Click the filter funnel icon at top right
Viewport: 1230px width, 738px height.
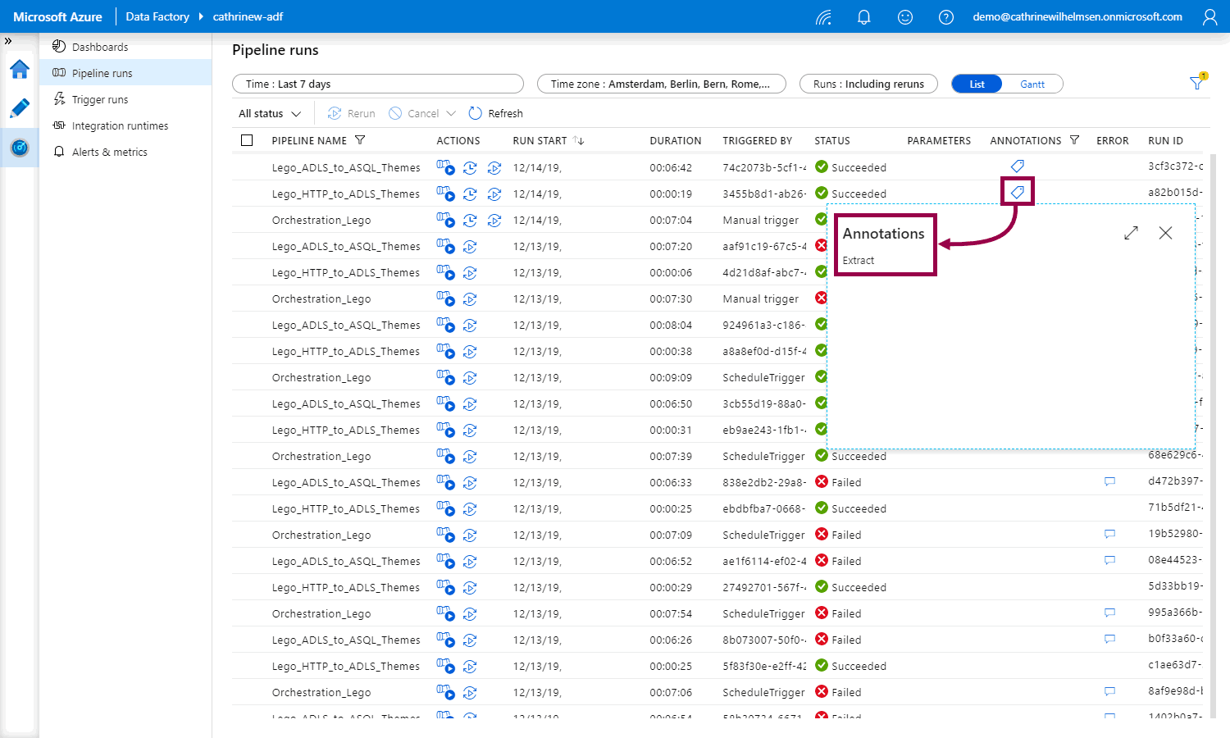(x=1197, y=82)
